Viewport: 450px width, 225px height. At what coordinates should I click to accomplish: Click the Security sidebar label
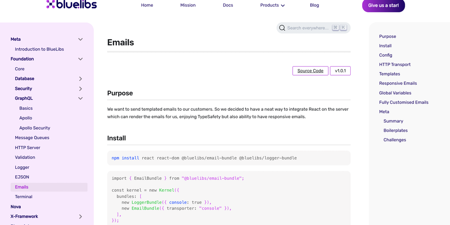coord(24,89)
